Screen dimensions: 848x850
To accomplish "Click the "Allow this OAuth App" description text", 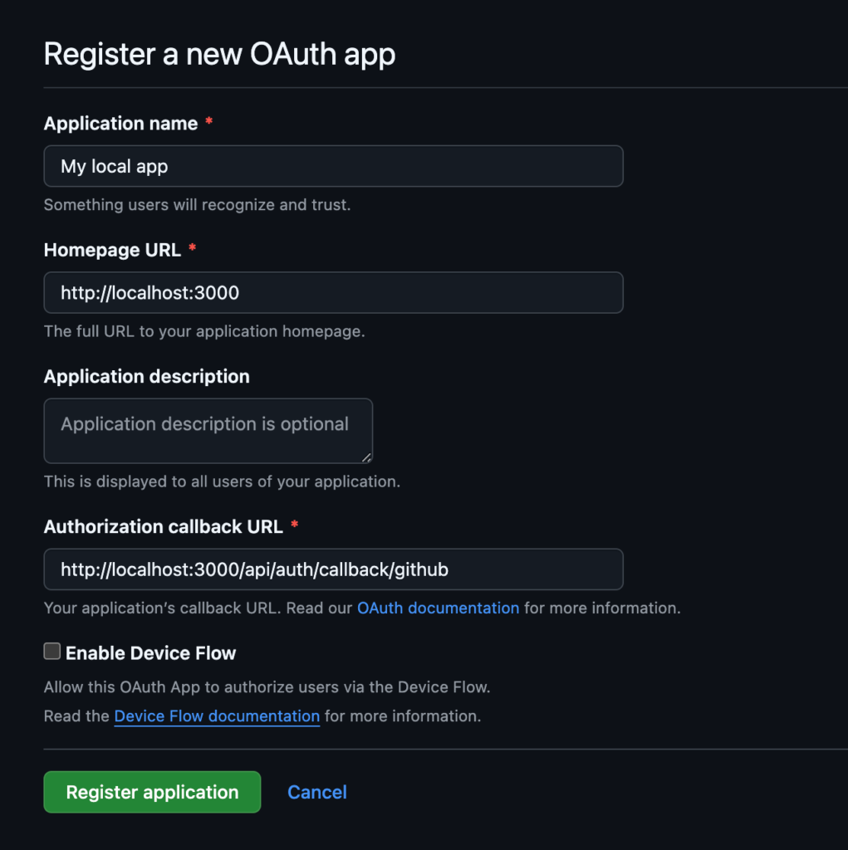I will (266, 687).
